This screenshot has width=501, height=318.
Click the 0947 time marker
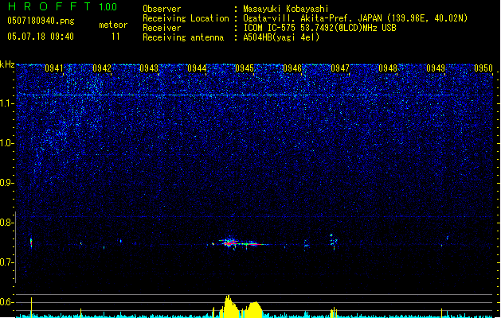(340, 68)
